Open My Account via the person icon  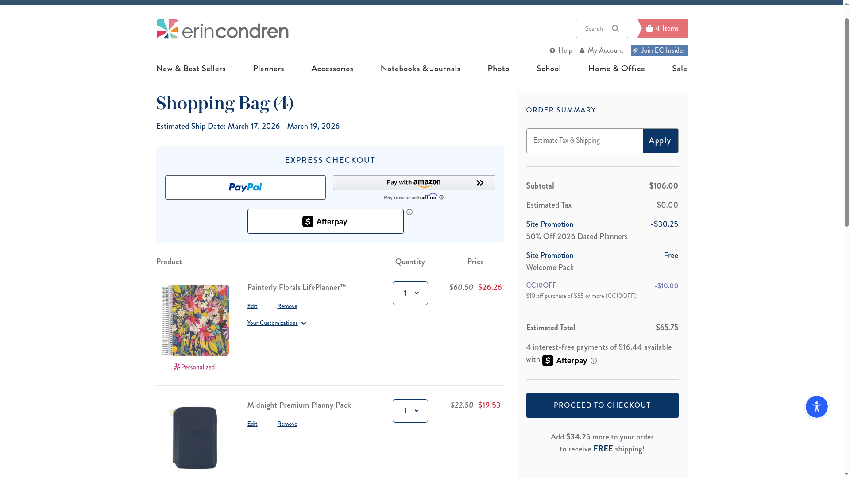point(582,51)
